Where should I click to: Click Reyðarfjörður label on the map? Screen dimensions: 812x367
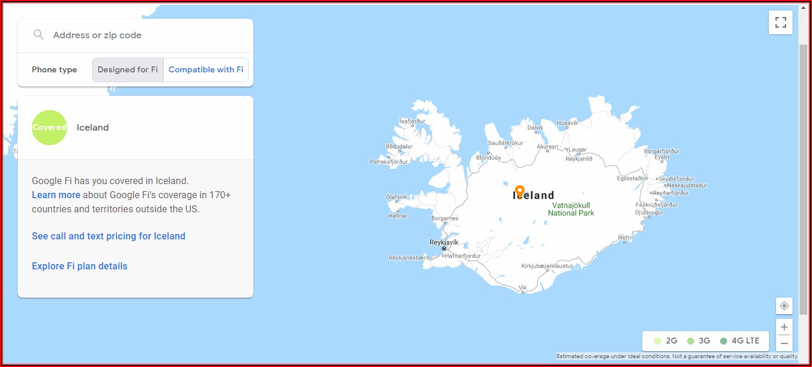coord(671,193)
